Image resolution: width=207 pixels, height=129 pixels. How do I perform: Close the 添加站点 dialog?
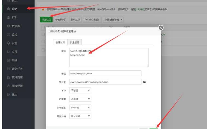click(161, 28)
